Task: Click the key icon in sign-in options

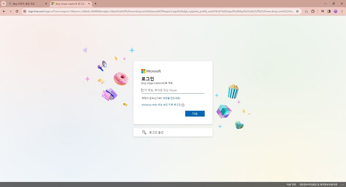Action: pos(144,133)
